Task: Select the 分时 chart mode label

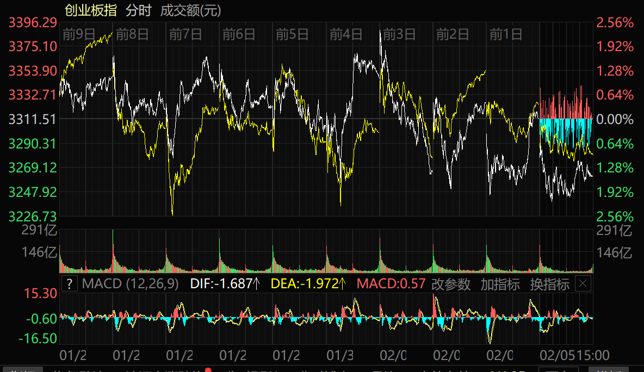Action: tap(138, 10)
